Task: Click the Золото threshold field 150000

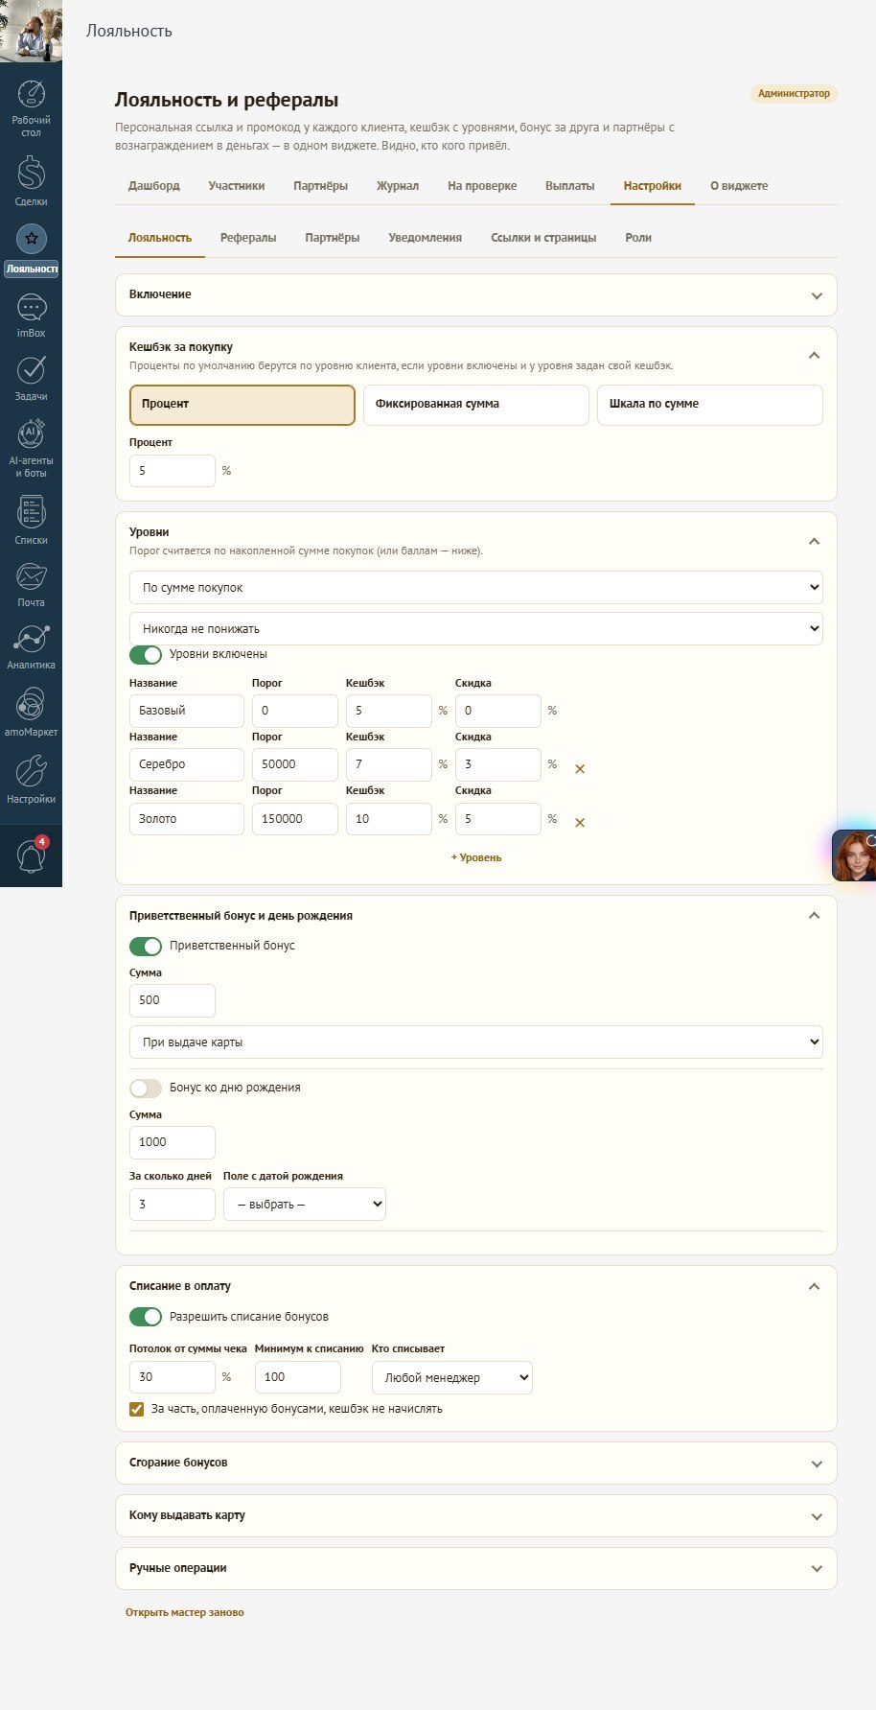Action: point(295,819)
